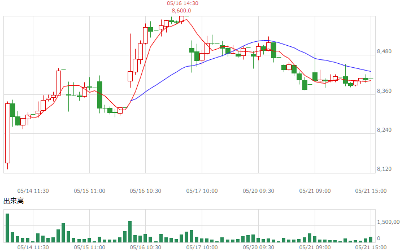Click the 出来高 volume heading
This screenshot has height=252, width=400.
pyautogui.click(x=14, y=201)
